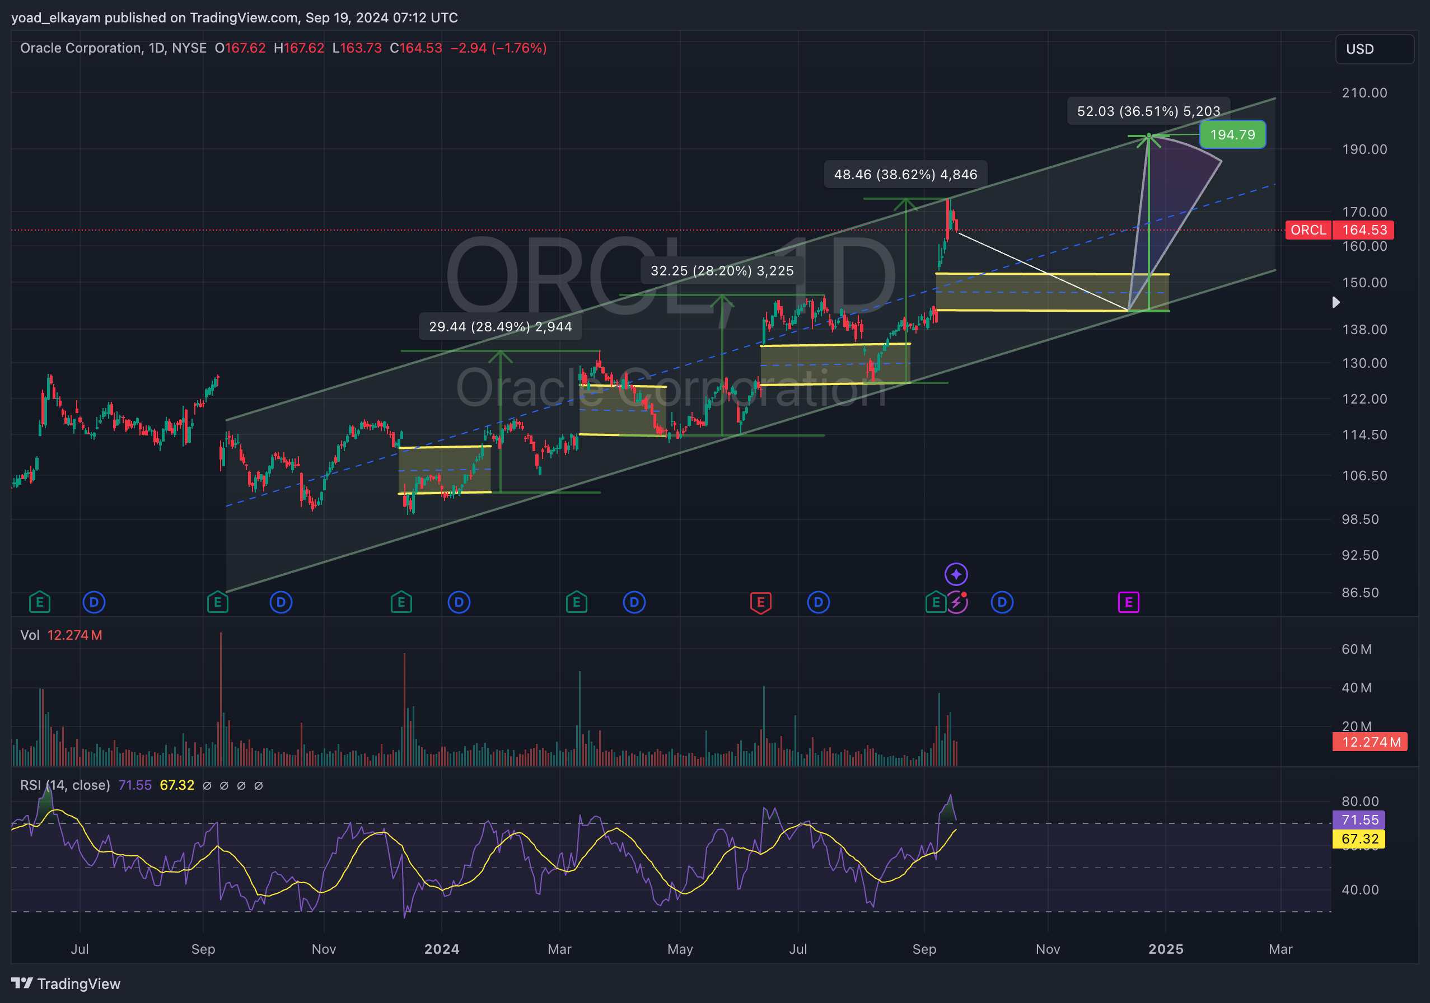Click the earnings E marker before July 2023

39,602
